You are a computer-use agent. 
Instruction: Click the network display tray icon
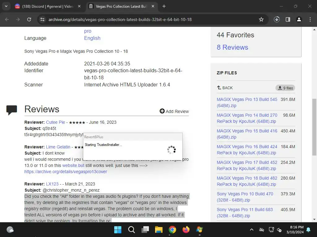pos(271,230)
